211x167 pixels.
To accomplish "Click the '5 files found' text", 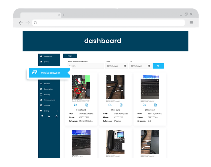I will click(x=81, y=110).
